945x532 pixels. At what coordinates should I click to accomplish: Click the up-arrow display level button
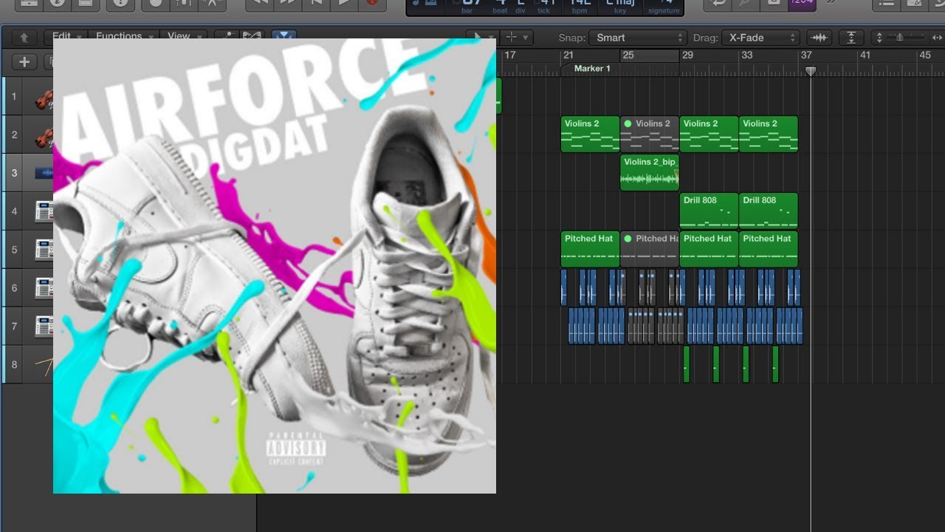coord(24,37)
